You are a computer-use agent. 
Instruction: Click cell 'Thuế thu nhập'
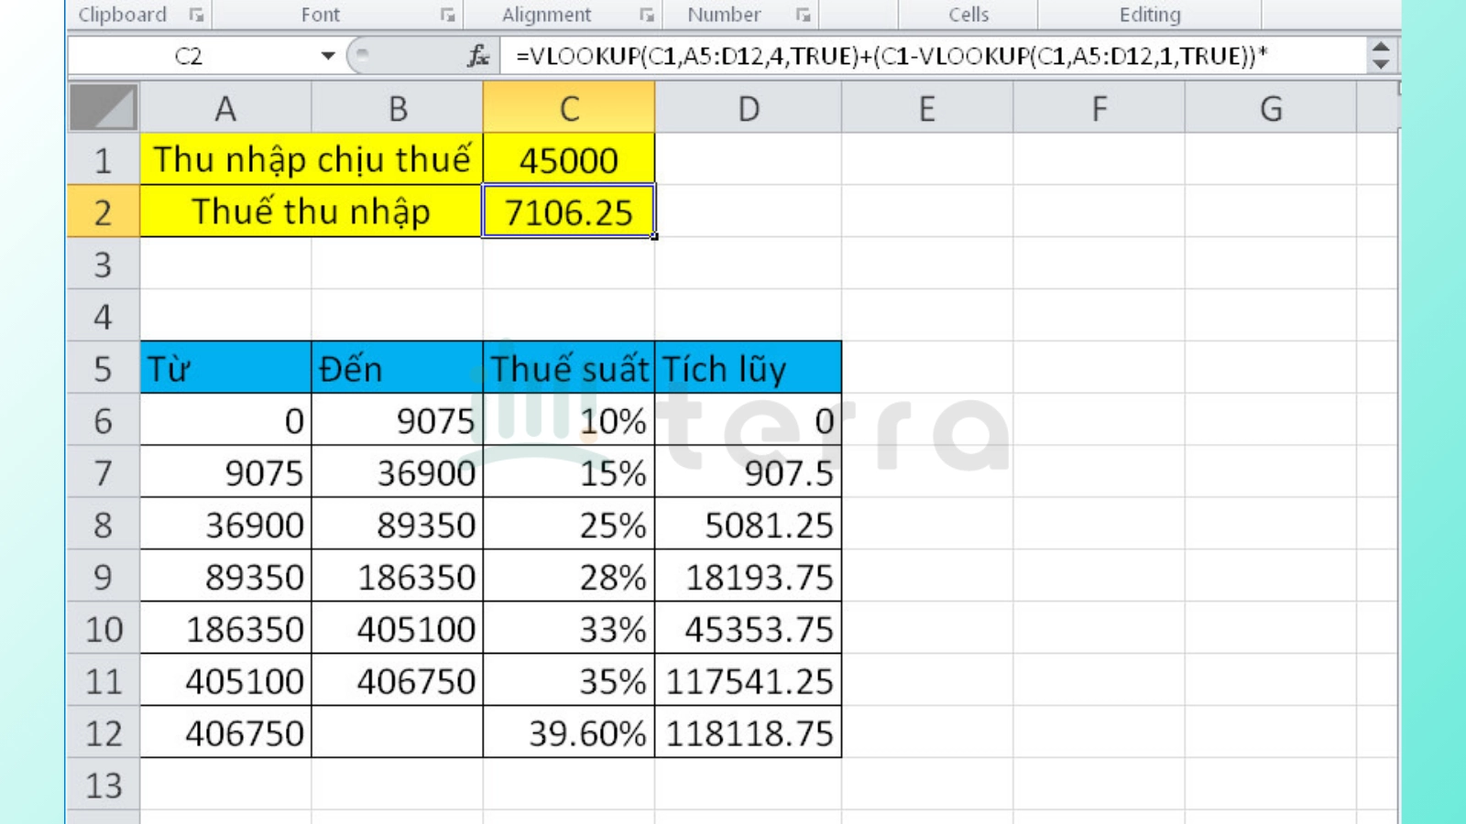(312, 211)
